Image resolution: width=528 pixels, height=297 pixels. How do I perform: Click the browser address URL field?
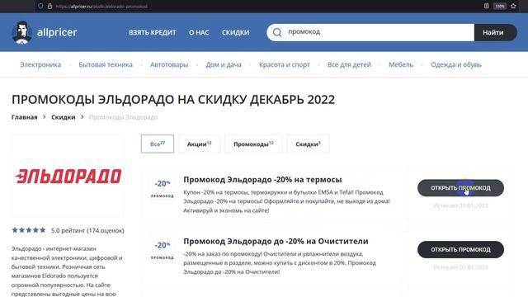101,6
